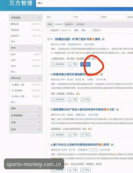Click 导出 for result 4 存在主义现象学

(x=85, y=170)
